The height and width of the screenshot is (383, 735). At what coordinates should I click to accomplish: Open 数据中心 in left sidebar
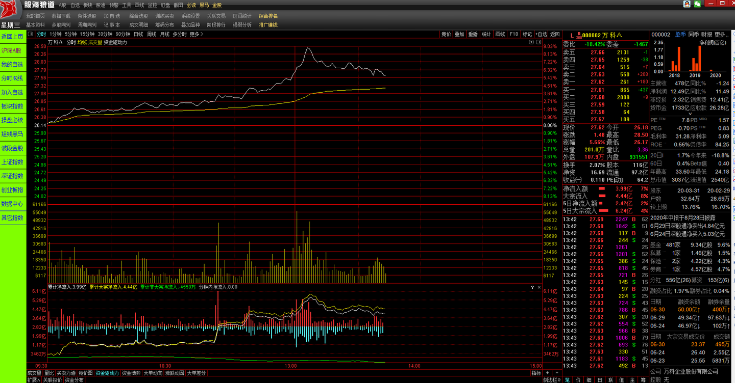(x=13, y=204)
